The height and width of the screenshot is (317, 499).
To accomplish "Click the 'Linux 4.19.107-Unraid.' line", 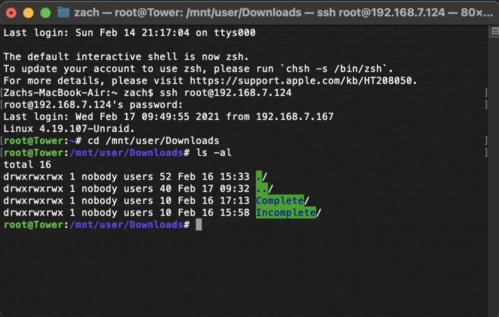I will 69,128.
